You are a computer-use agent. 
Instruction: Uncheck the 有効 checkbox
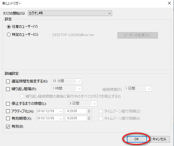point(8,126)
